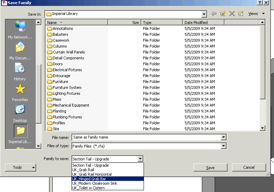The width and height of the screenshot is (274, 192).
Task: Open the Favorites star shortcut
Action: (x=20, y=93)
